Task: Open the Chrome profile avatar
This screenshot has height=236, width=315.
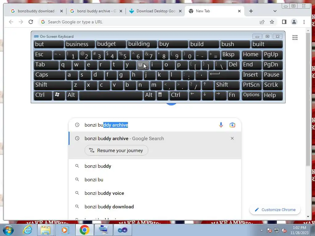Action: point(294,22)
